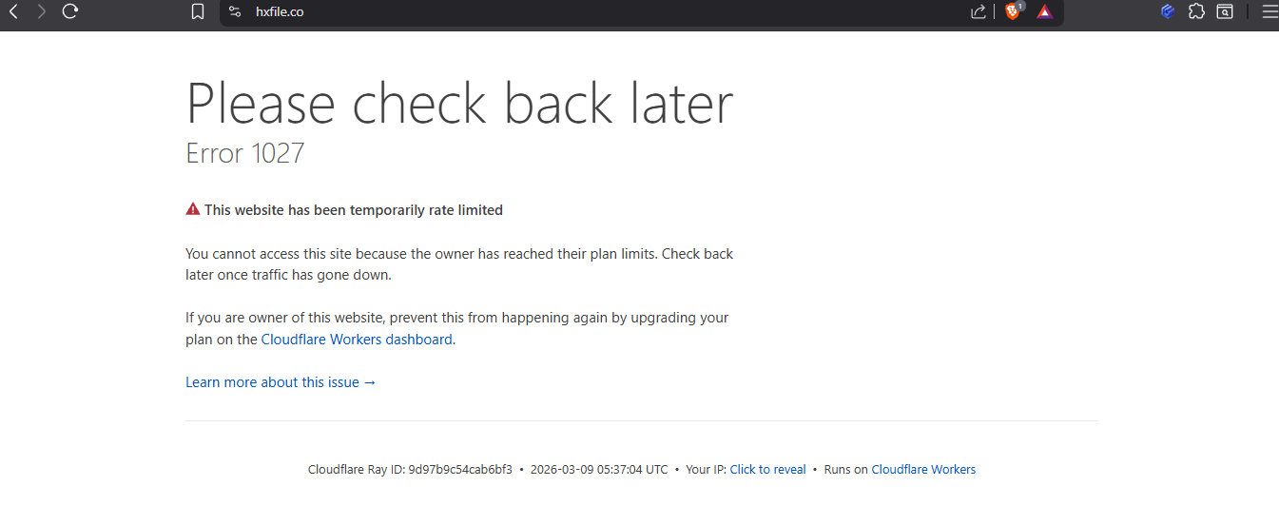The width and height of the screenshot is (1279, 506).
Task: Click the blue extension icon
Action: point(1169,11)
